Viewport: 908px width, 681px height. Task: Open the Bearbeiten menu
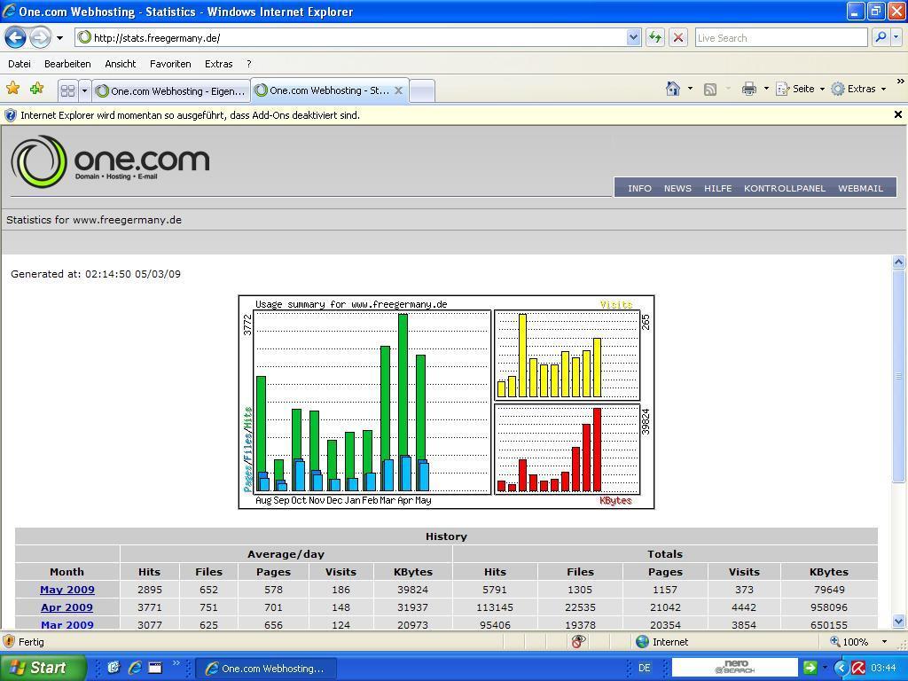point(67,64)
